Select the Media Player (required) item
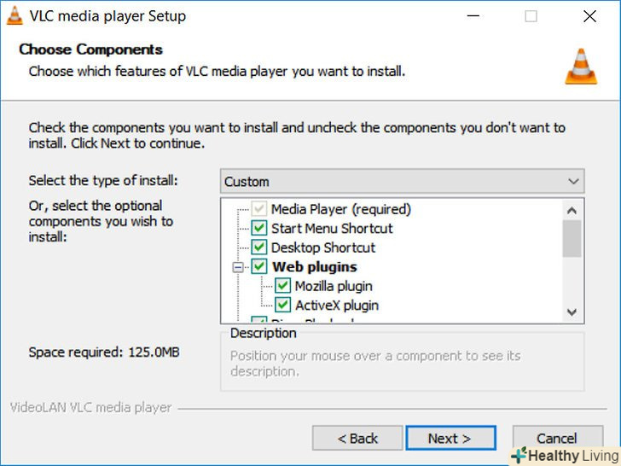 340,209
